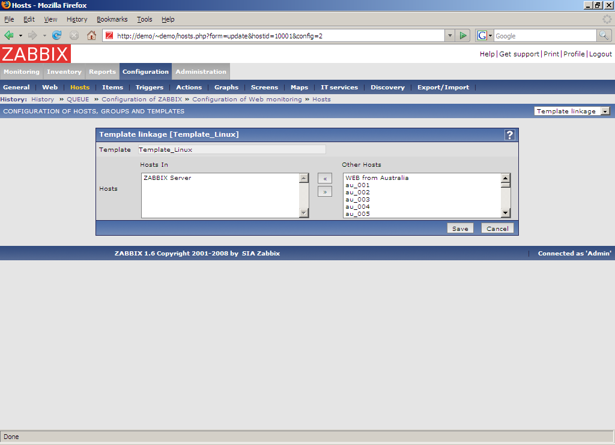The height and width of the screenshot is (445, 615).
Task: Open the question mark help icon in Template linkage
Action: (x=509, y=135)
